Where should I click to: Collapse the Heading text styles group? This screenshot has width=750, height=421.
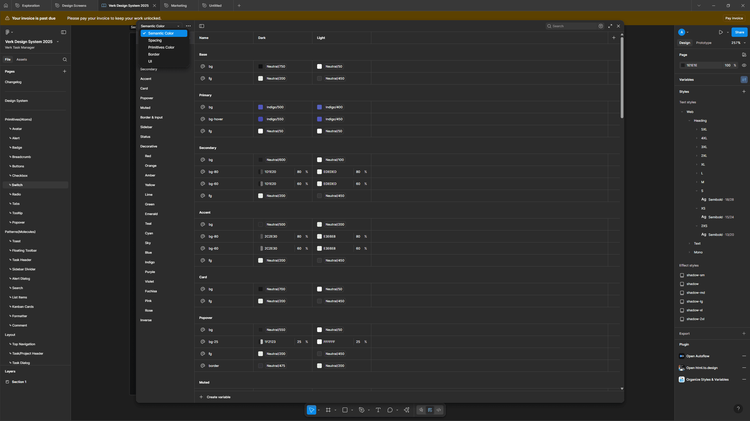(689, 121)
